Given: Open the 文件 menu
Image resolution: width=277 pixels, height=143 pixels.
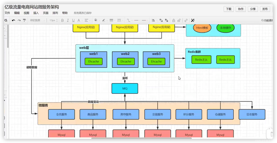Looking at the screenshot, I should pyautogui.click(x=7, y=13).
